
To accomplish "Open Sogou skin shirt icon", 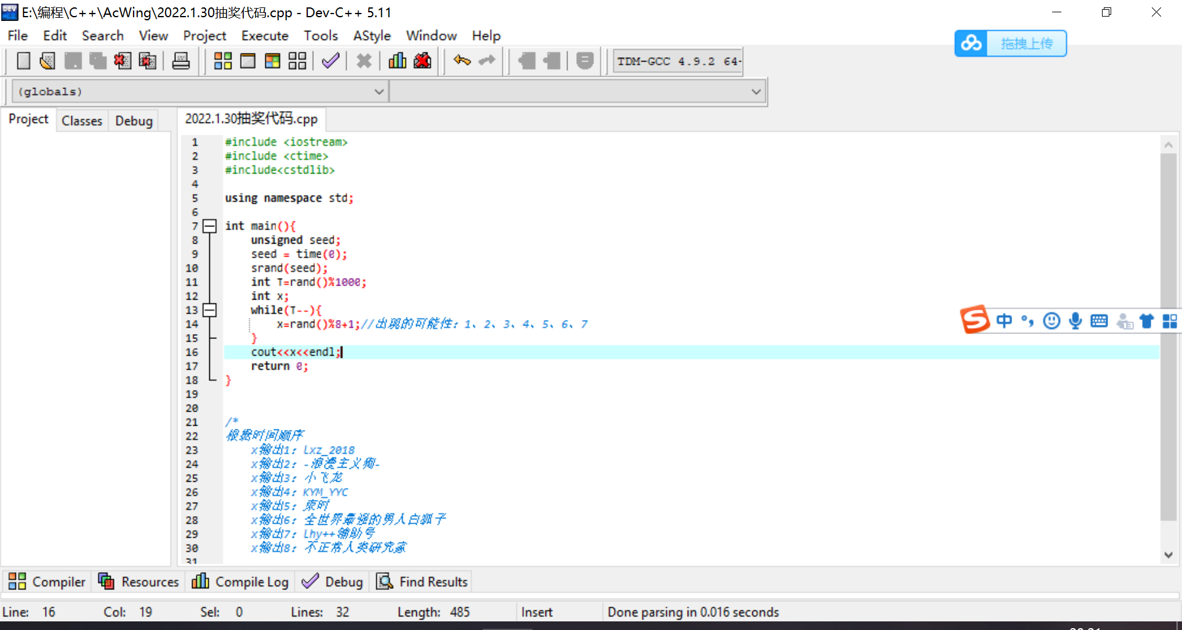I will tap(1146, 321).
